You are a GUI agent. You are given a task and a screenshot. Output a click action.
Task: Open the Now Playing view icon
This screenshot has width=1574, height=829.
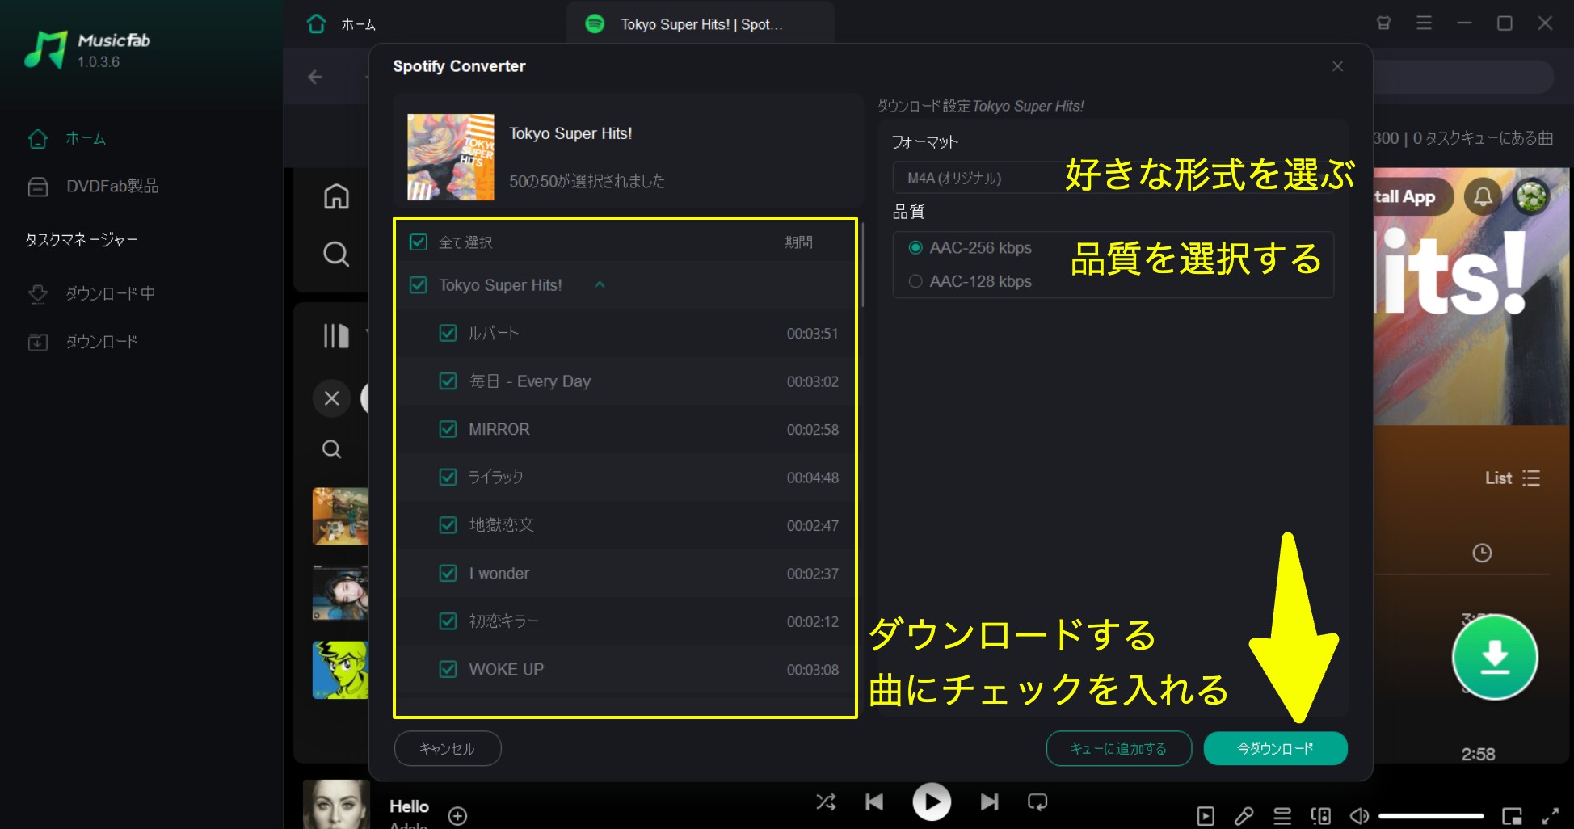[x=1206, y=816]
